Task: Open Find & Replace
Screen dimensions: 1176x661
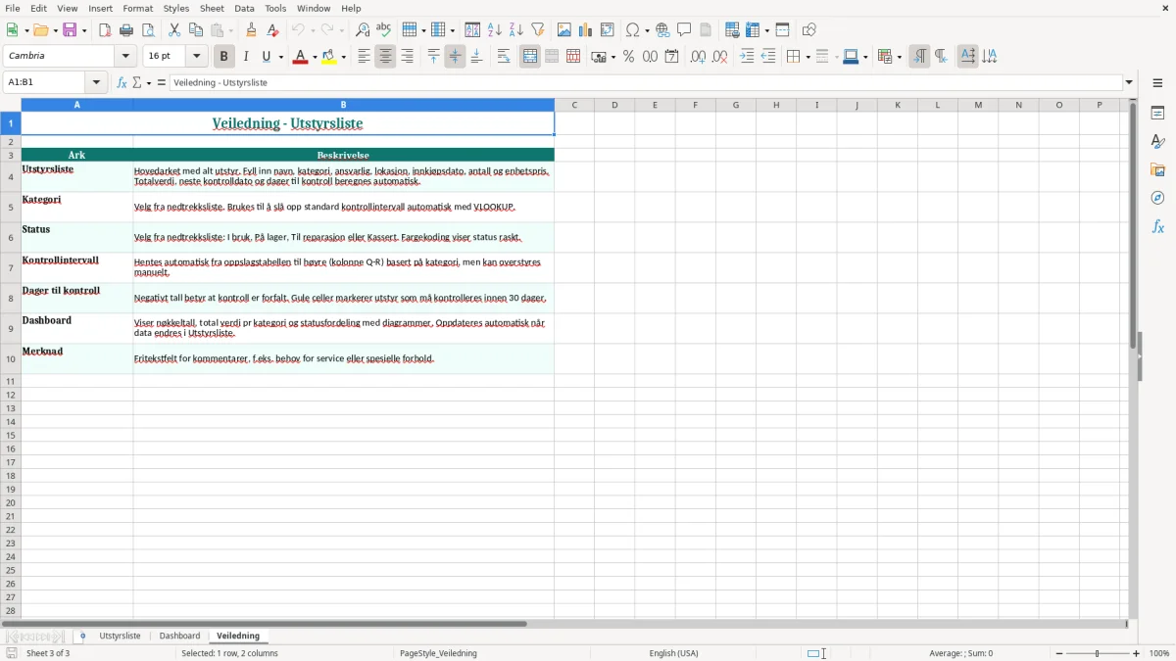Action: [363, 30]
